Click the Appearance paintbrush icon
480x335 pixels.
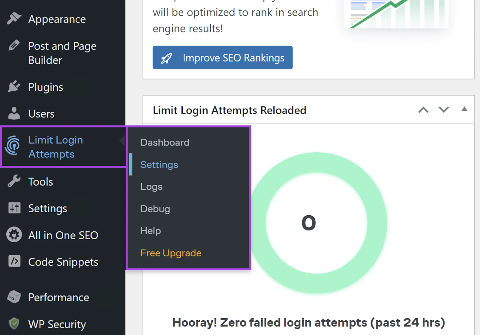tap(14, 19)
